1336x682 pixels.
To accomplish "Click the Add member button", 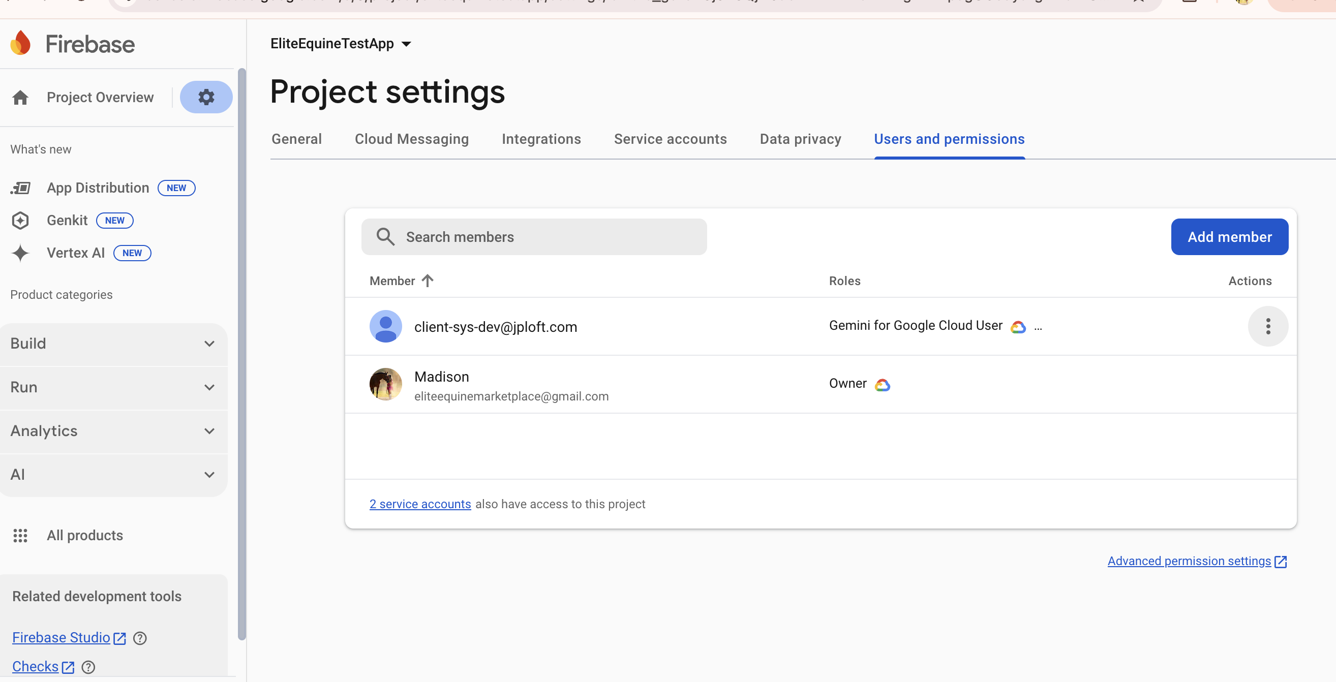I will tap(1229, 236).
